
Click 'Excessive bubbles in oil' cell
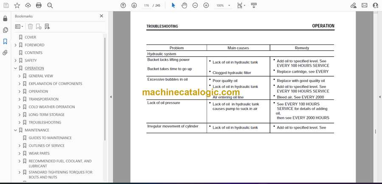tap(167, 80)
